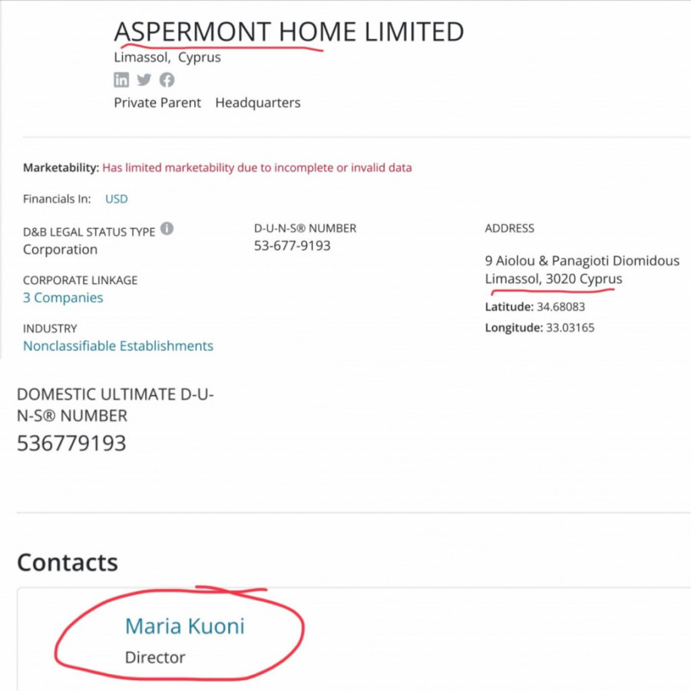
Task: Click the Director title under Maria Kuoni
Action: tap(155, 658)
